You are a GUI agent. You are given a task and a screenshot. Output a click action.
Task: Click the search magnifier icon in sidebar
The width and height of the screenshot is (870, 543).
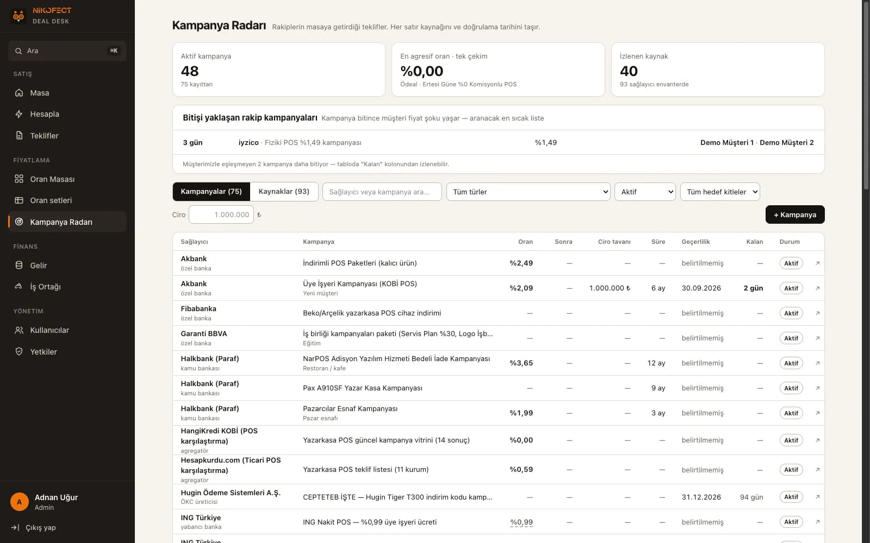18,51
